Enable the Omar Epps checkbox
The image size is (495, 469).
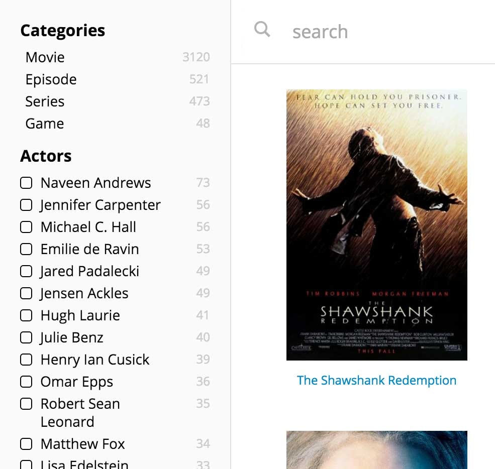[26, 381]
